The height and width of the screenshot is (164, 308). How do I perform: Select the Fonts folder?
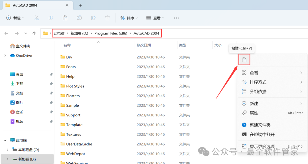[x=68, y=67]
